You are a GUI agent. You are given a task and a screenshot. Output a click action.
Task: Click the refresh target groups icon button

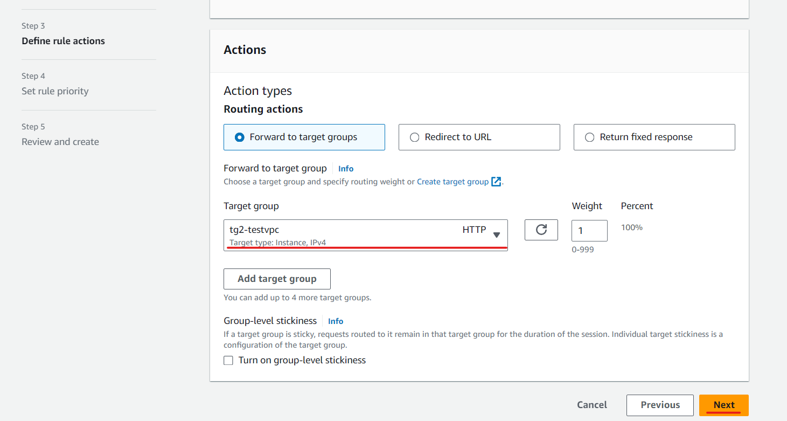click(x=541, y=230)
